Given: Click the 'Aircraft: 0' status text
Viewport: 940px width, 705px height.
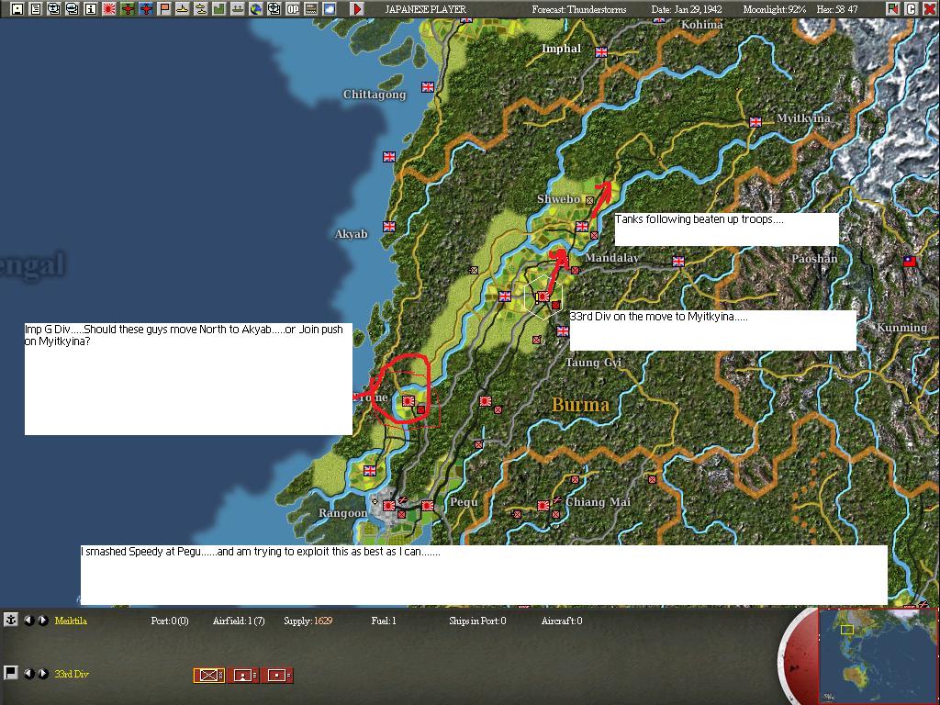Looking at the screenshot, I should (x=562, y=621).
